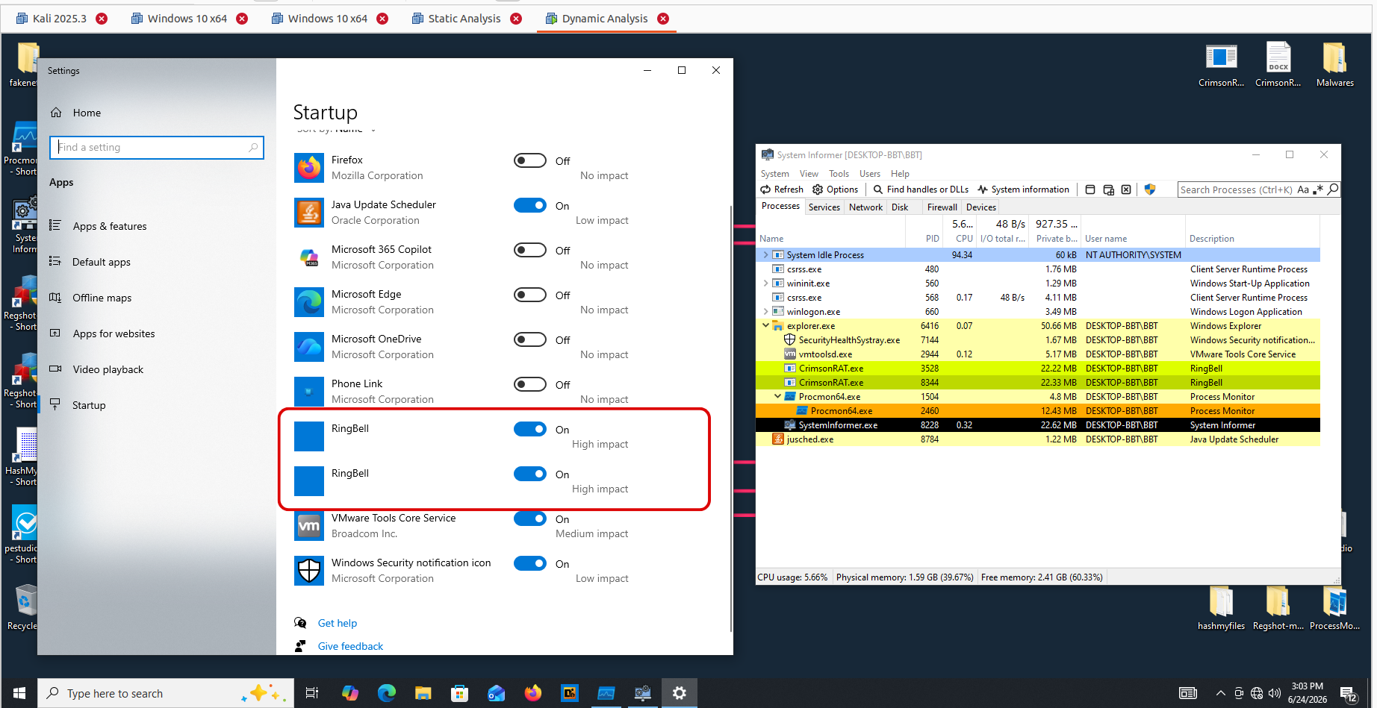Open Firefox from the Windows taskbar
This screenshot has width=1377, height=708.
click(x=532, y=693)
